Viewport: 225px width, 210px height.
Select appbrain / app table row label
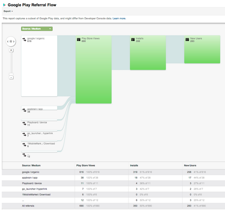tap(29, 178)
